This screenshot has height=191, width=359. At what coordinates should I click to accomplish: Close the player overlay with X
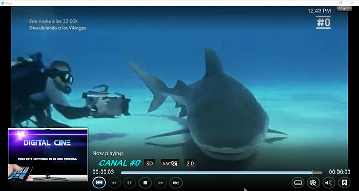[344, 9]
